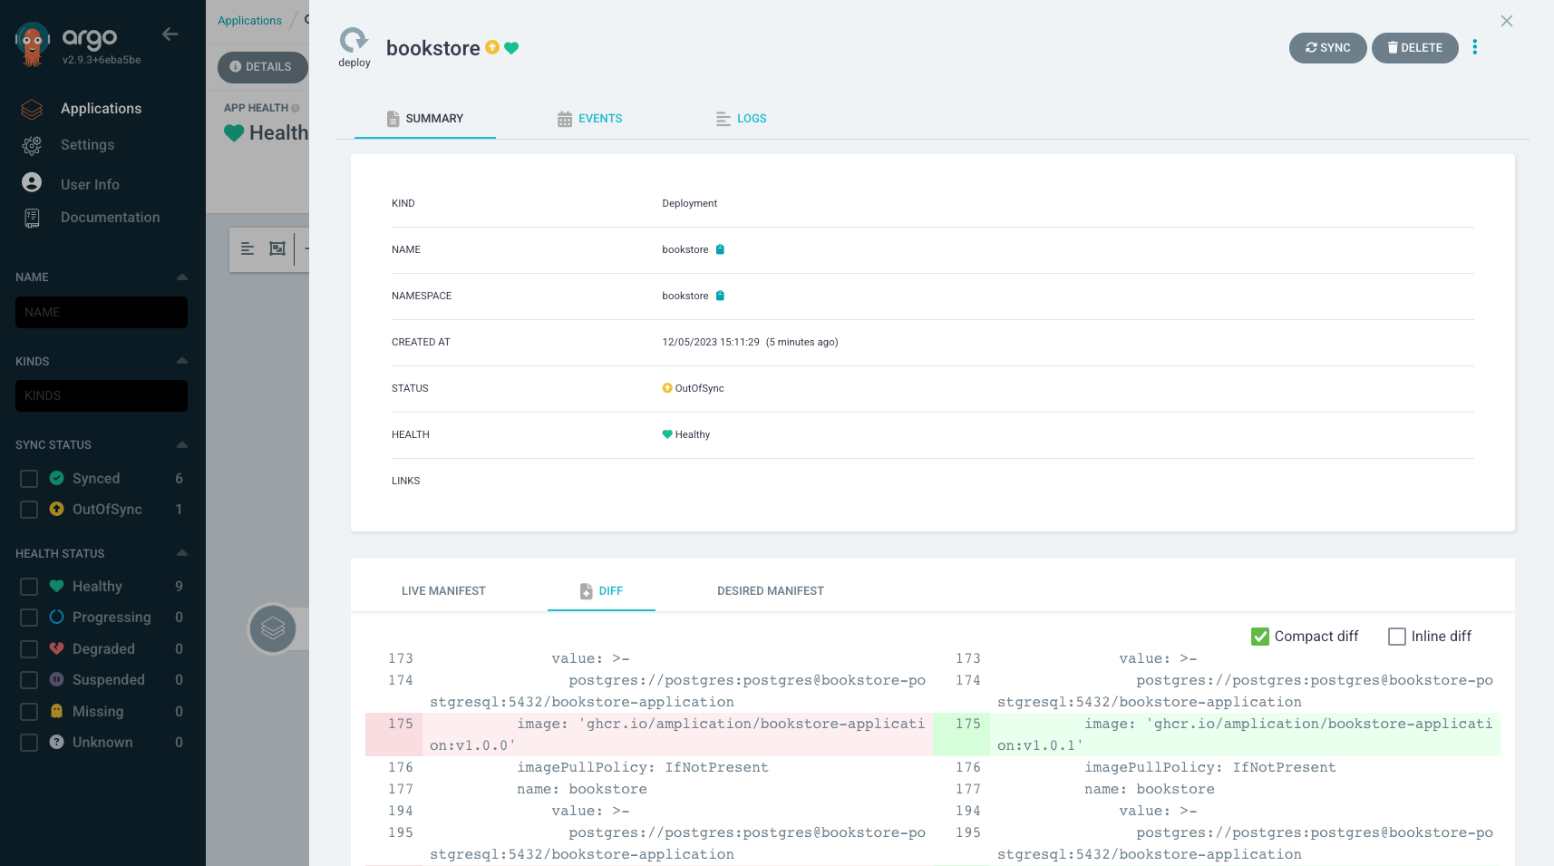This screenshot has height=866, width=1554.
Task: Filter by OutOfSync sync status
Action: (x=29, y=510)
